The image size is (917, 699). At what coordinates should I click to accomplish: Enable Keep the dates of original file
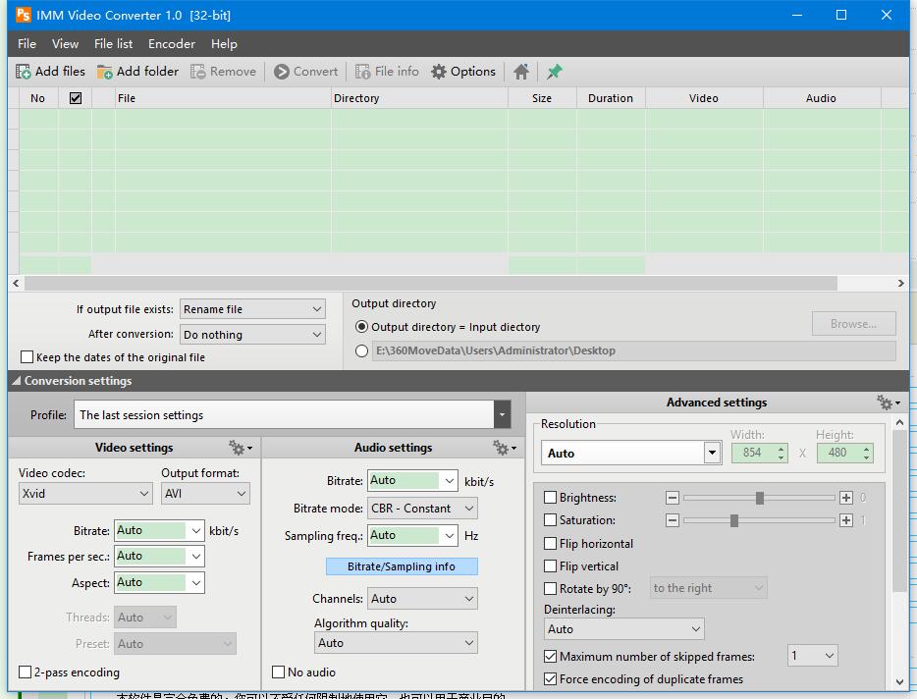[x=27, y=356]
